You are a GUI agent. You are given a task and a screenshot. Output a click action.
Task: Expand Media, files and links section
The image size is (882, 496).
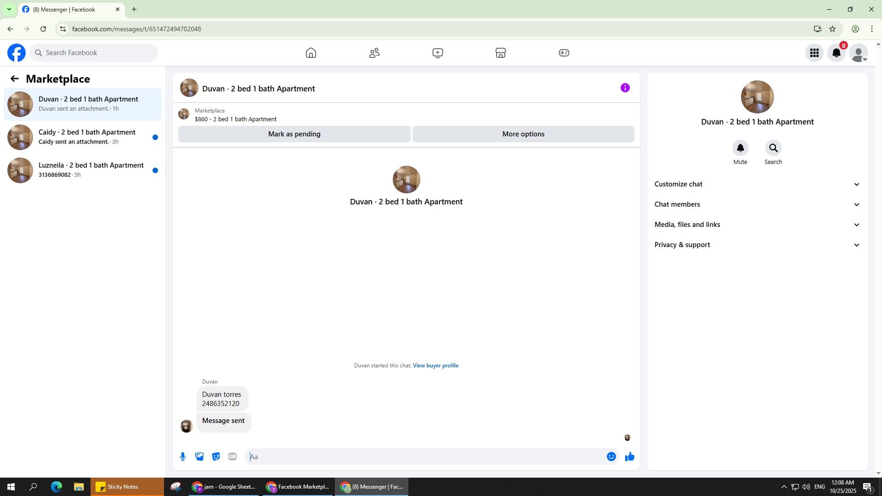[x=757, y=225]
